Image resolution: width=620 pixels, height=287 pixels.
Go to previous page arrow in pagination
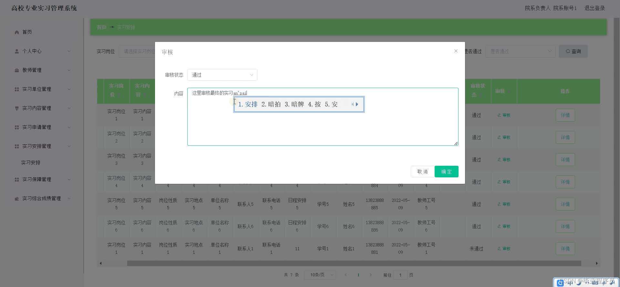346,275
